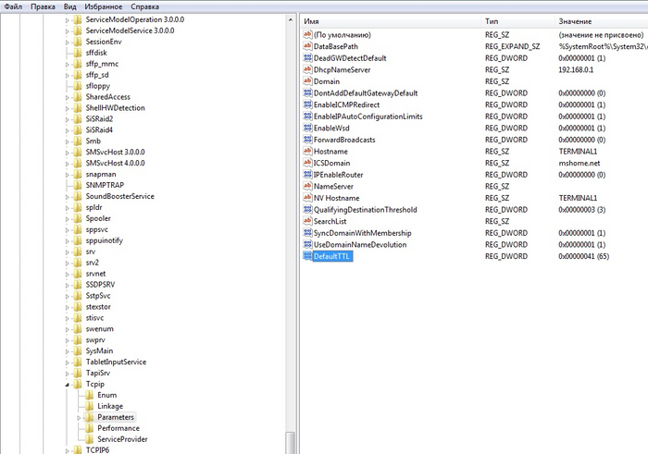Sort values by Значение column header
Screen dimensions: 648x454
point(602,21)
